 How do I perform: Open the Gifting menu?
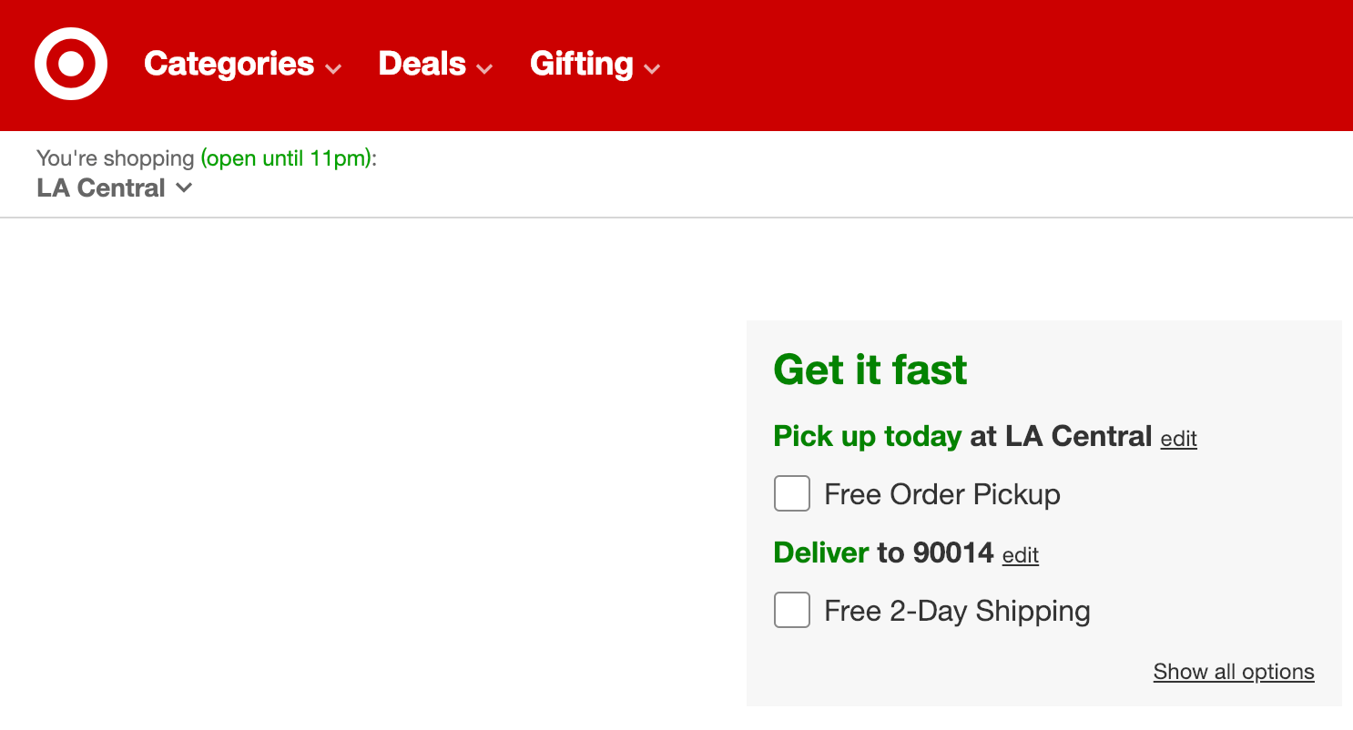point(582,64)
